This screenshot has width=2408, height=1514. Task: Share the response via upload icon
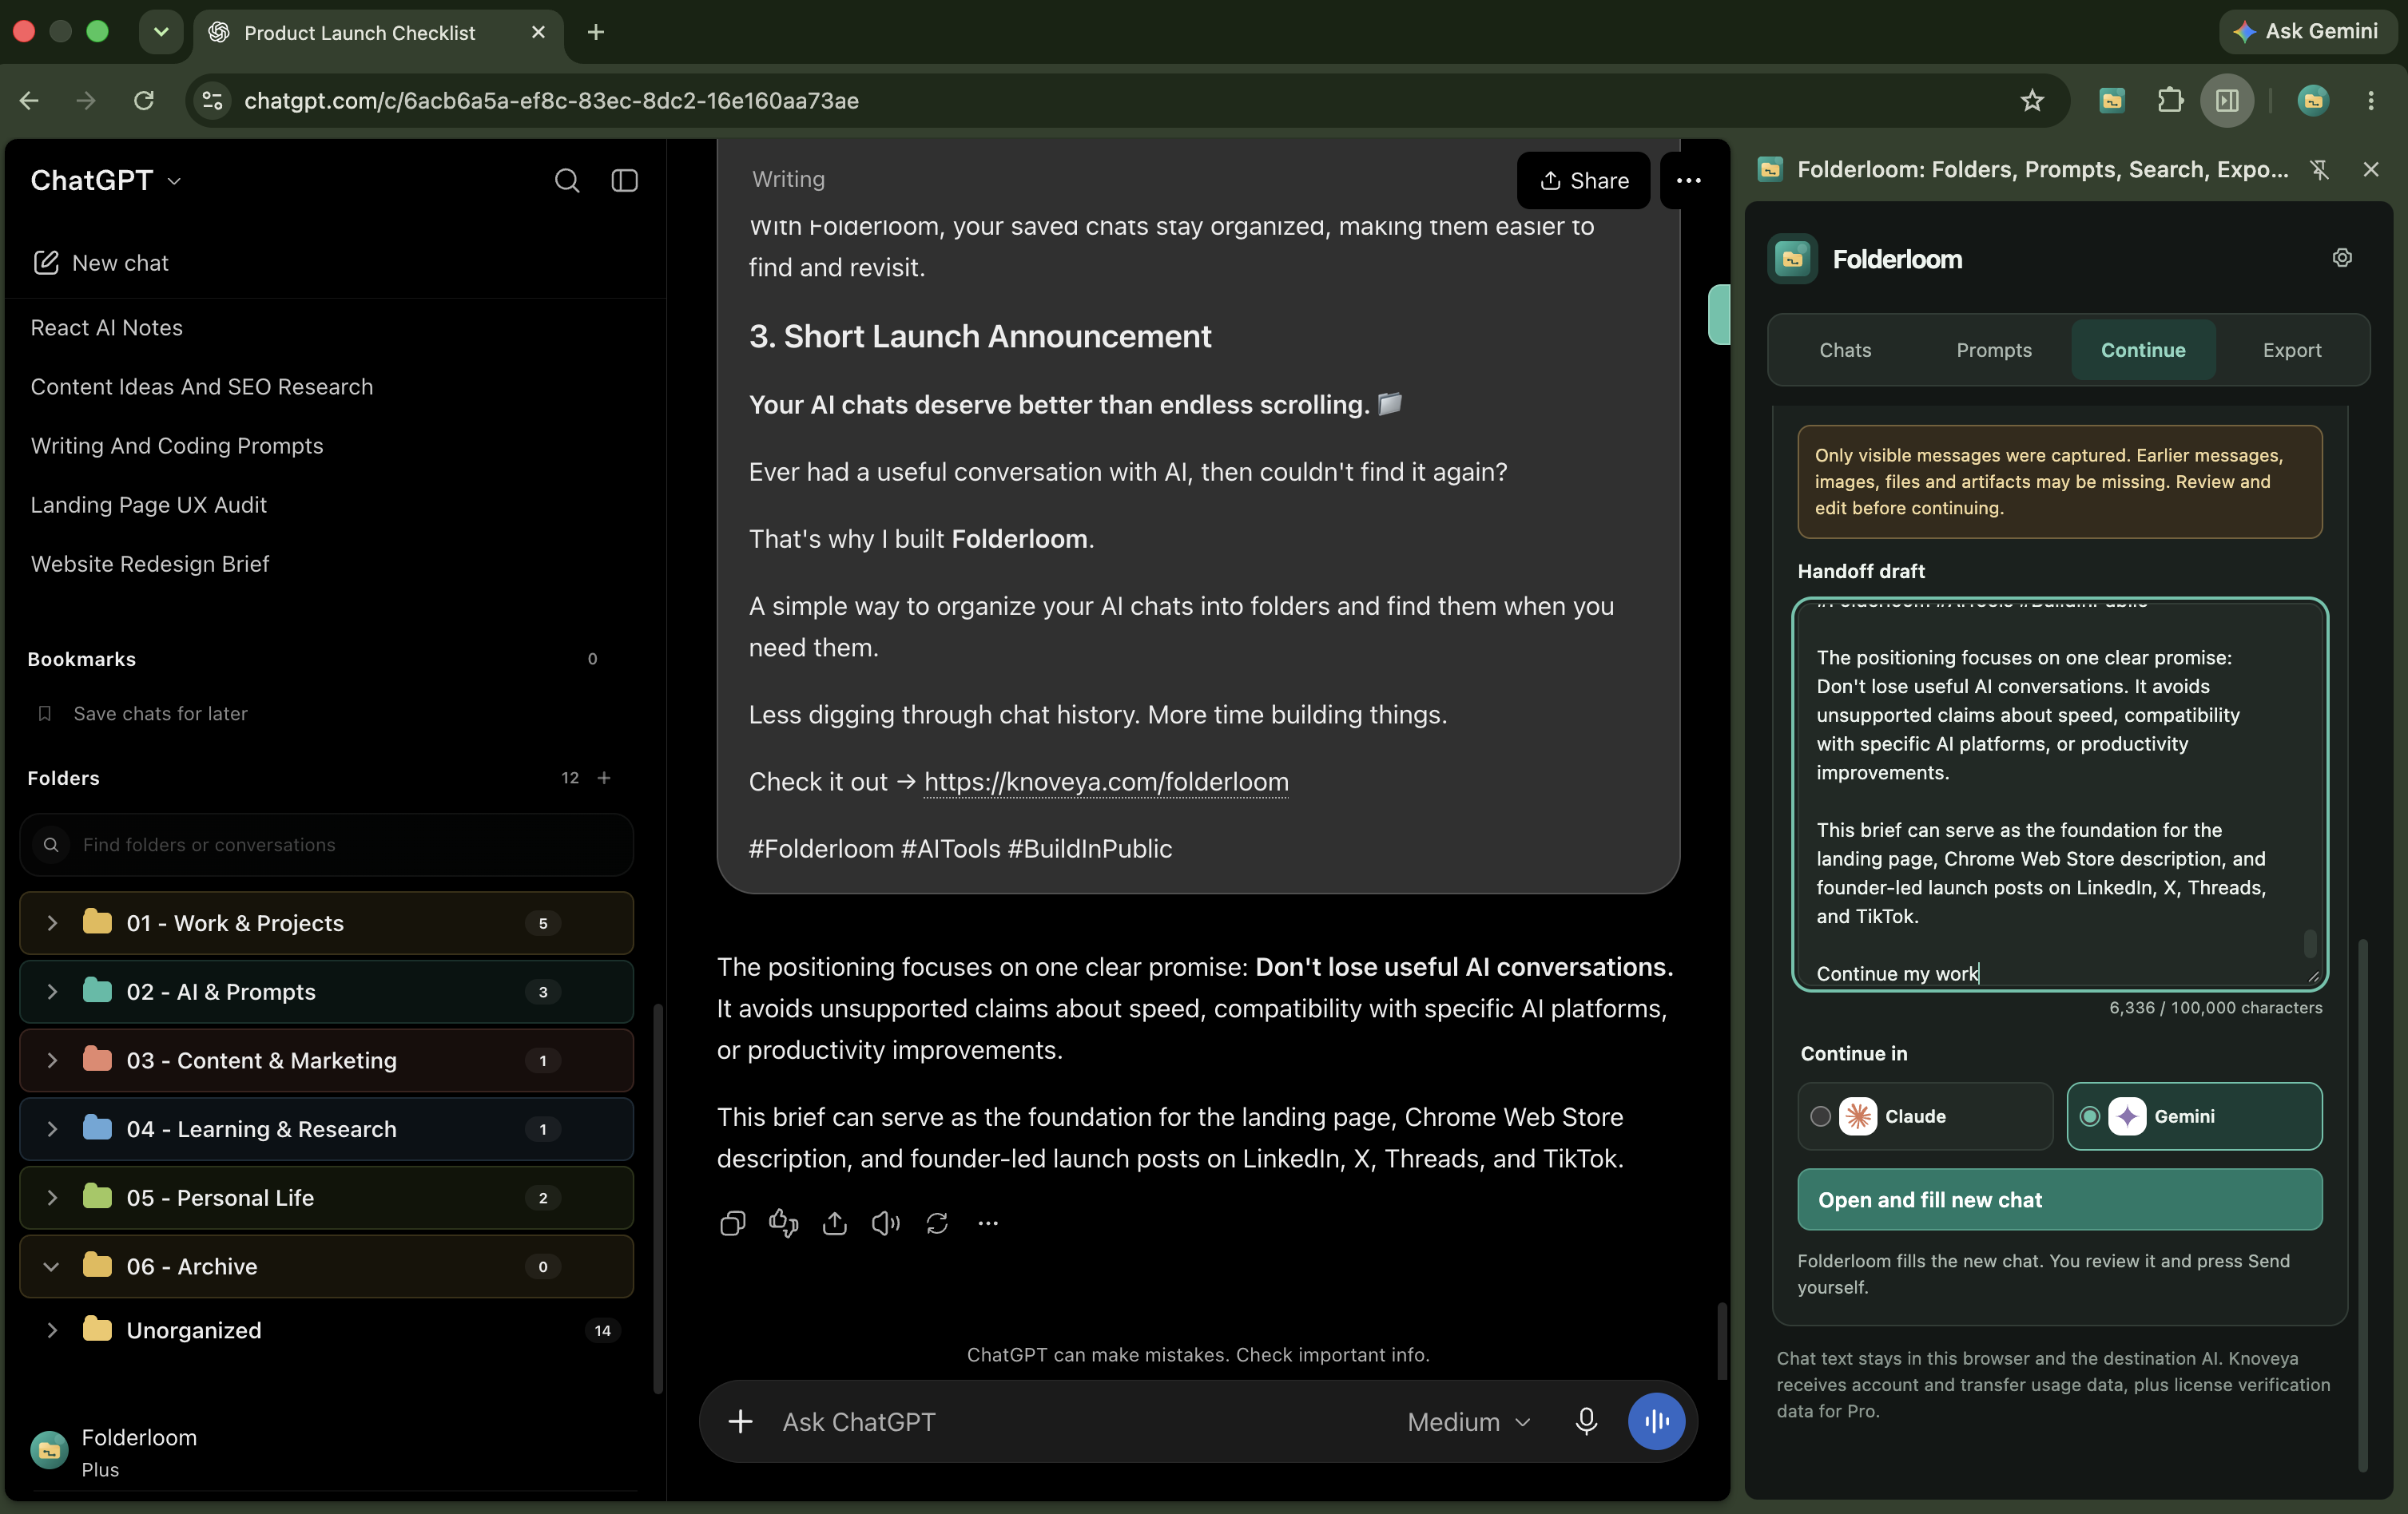coord(834,1223)
